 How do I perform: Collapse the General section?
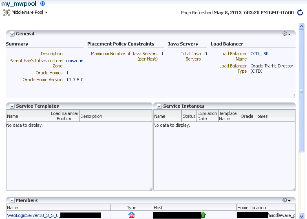(x=12, y=34)
